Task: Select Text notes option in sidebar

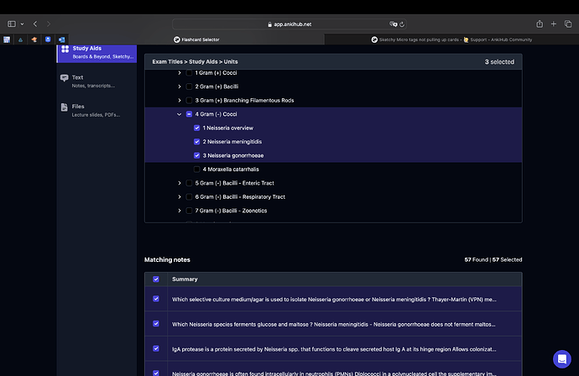Action: [x=97, y=81]
